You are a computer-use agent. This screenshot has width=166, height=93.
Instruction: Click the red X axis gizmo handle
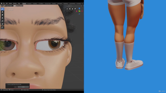click(82, 11)
